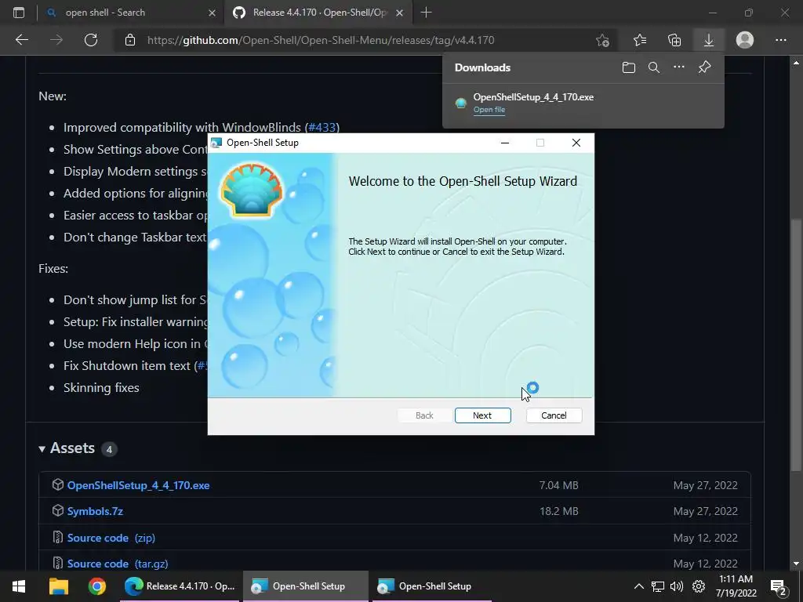View site information lock icon
Screen dimensions: 803x602
pyautogui.click(x=130, y=40)
